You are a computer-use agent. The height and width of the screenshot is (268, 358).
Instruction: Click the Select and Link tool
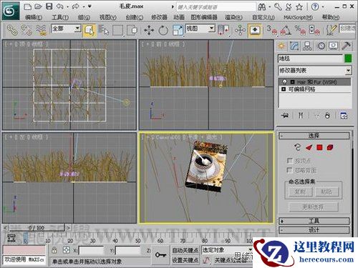pos(11,30)
